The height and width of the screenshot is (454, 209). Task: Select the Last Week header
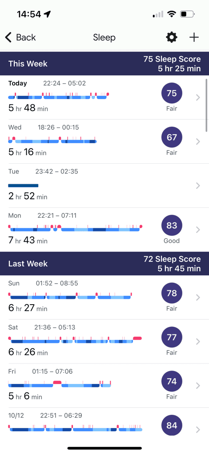click(x=104, y=264)
